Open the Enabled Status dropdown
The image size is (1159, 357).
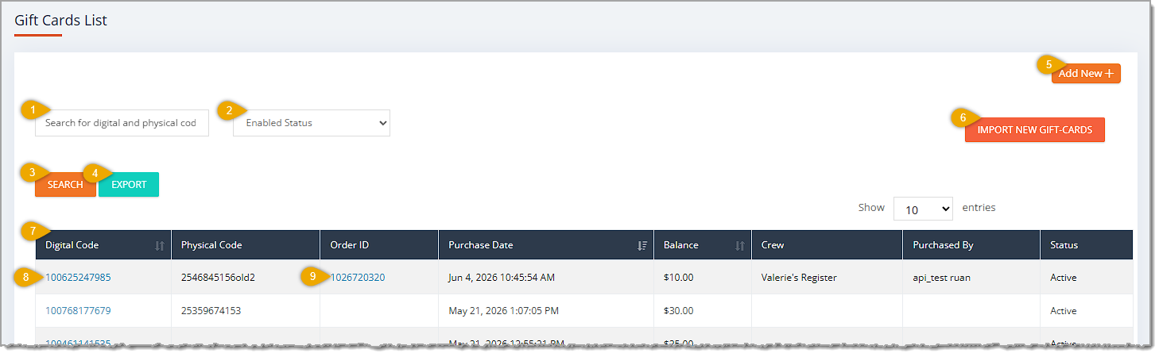[312, 123]
